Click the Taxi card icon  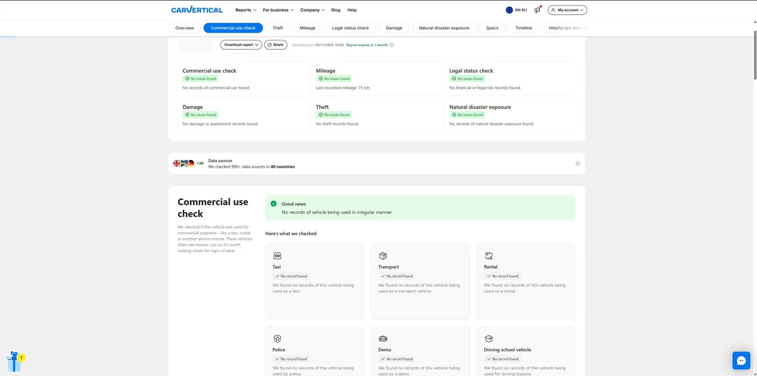277,256
